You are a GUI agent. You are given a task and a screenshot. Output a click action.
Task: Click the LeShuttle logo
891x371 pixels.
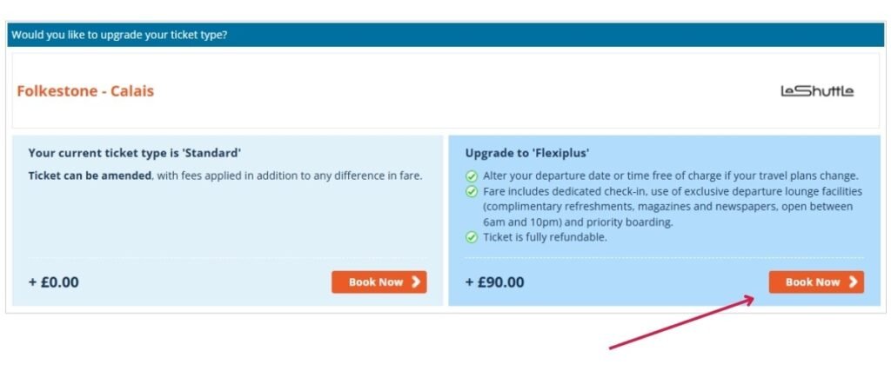tap(816, 90)
